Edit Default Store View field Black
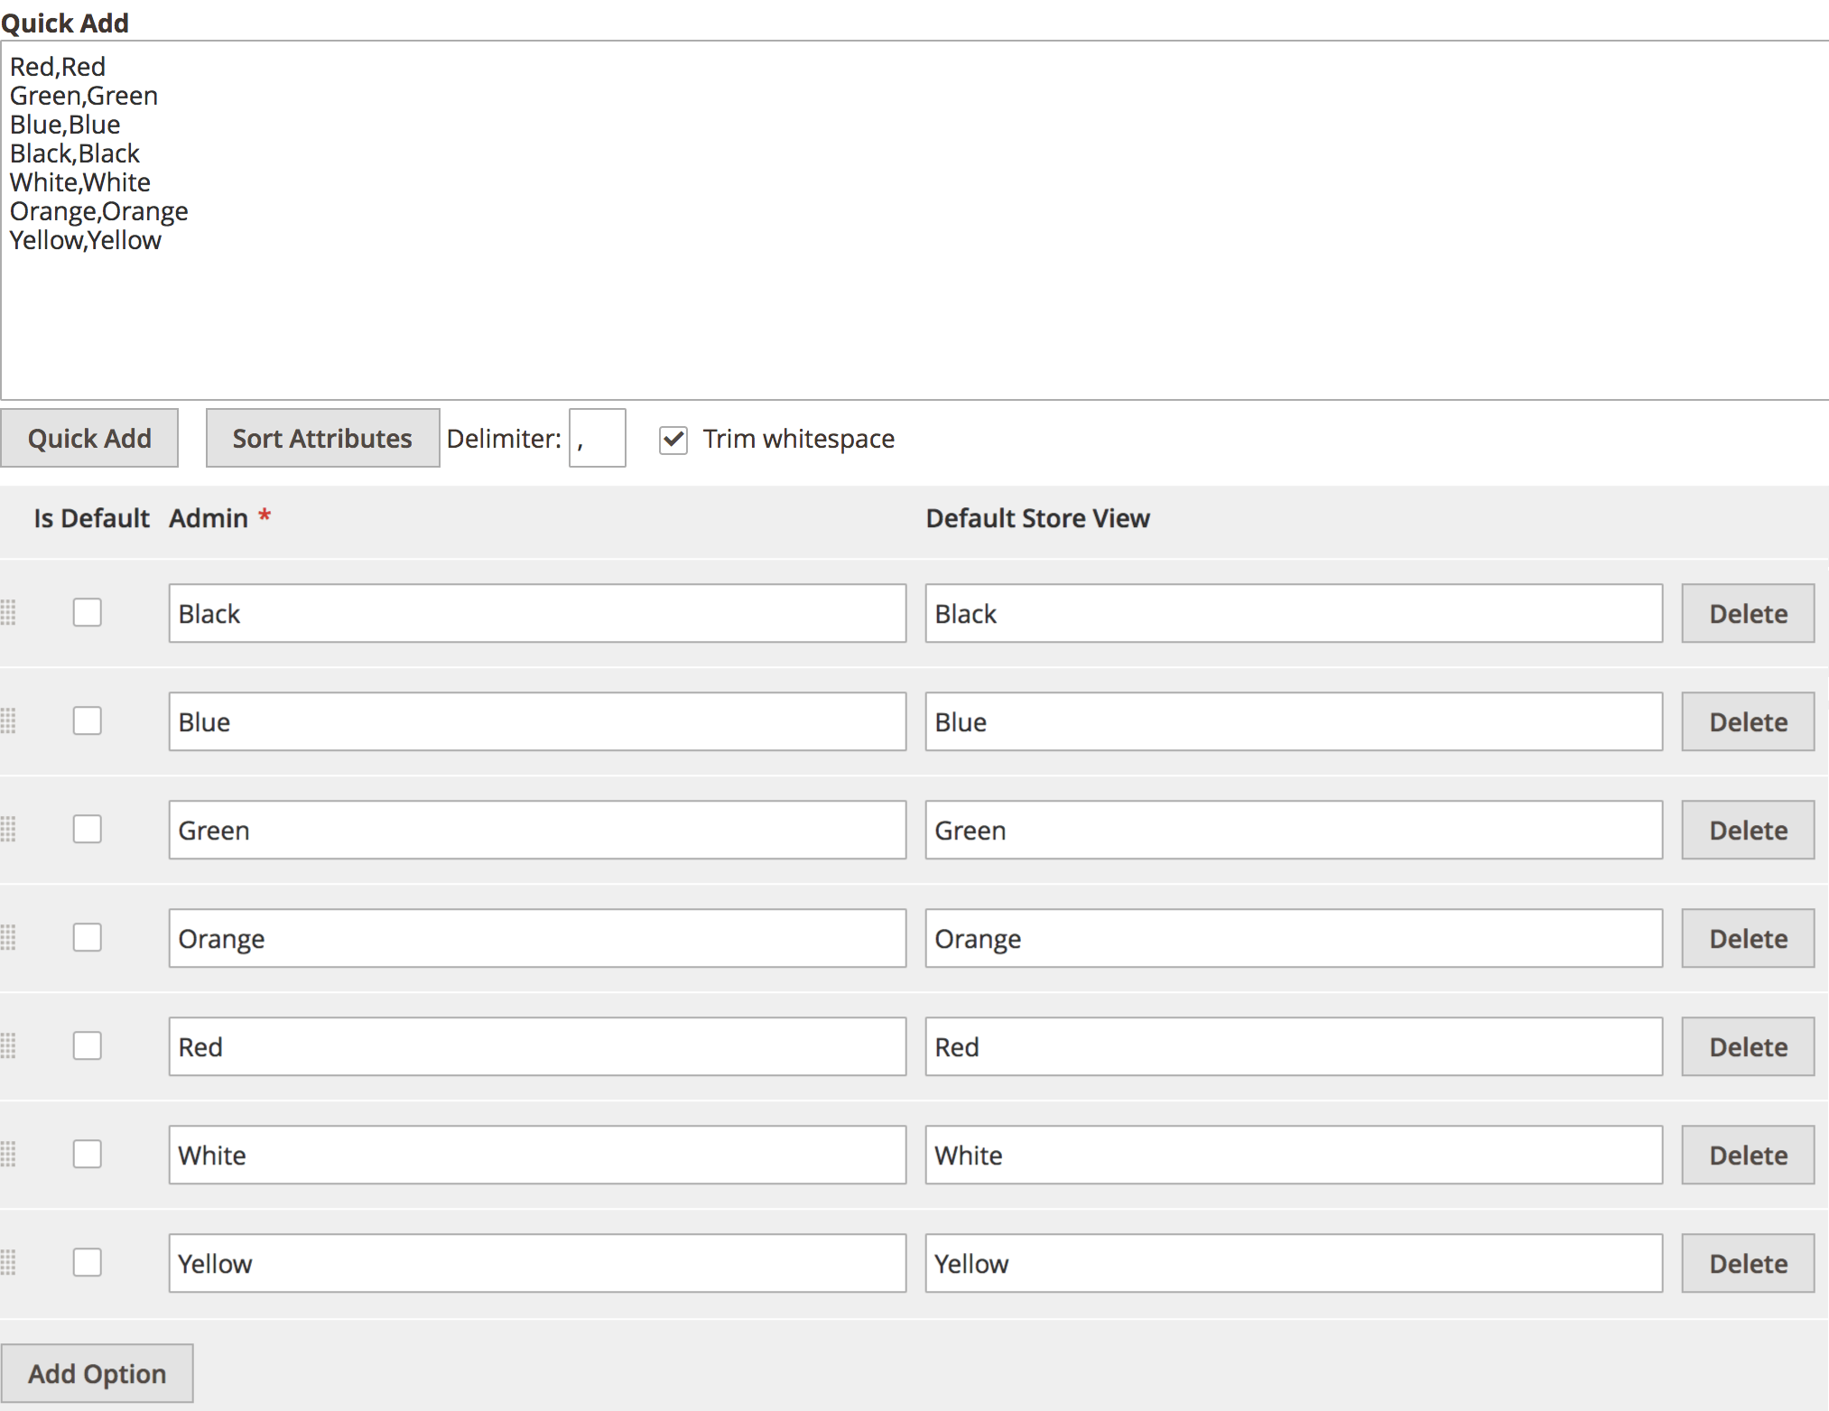 (1294, 613)
